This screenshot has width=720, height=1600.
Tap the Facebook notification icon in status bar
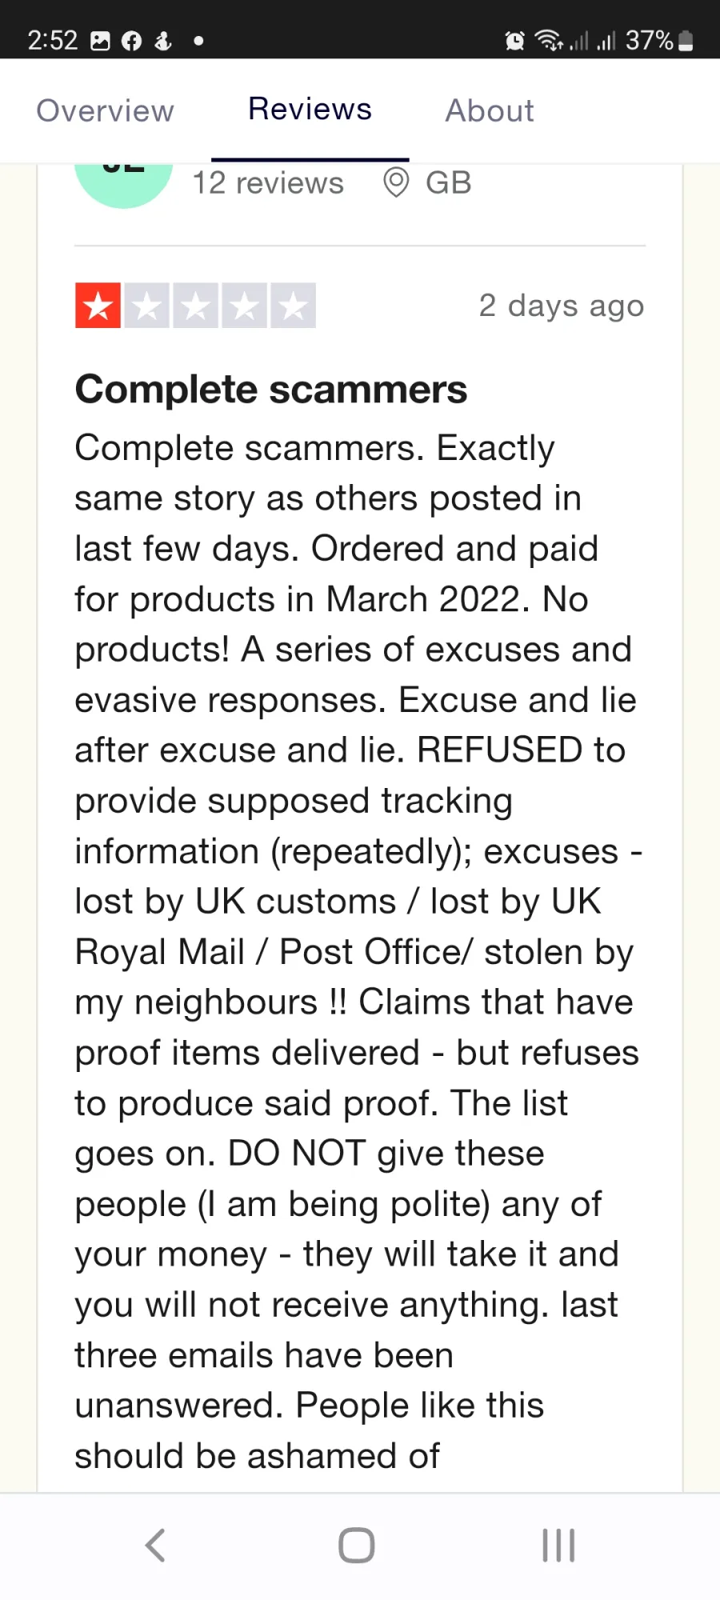(x=131, y=41)
